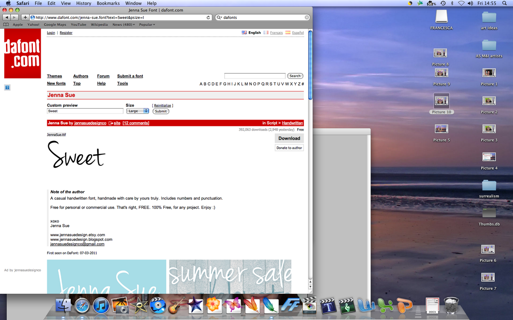The image size is (513, 320).
Task: Open the 12 comments link
Action: point(136,123)
